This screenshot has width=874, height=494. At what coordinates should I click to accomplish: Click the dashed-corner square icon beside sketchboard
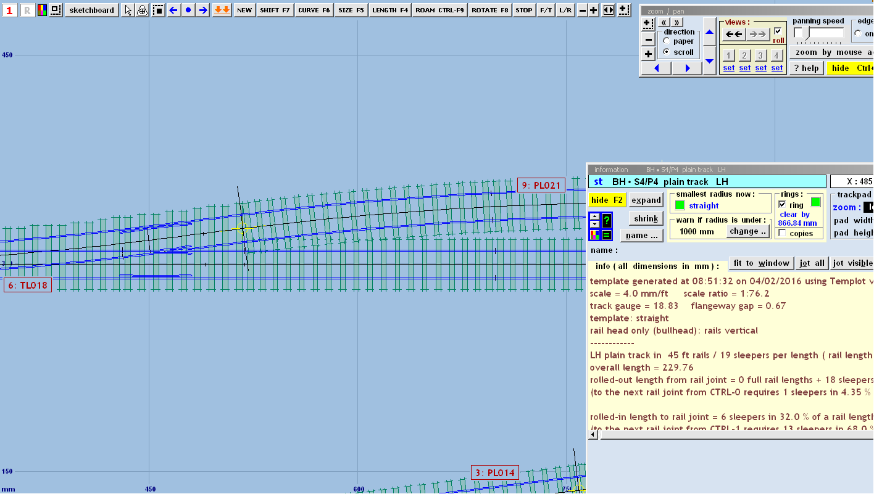click(x=56, y=10)
